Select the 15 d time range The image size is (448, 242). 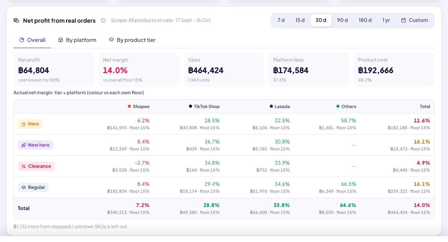(300, 20)
